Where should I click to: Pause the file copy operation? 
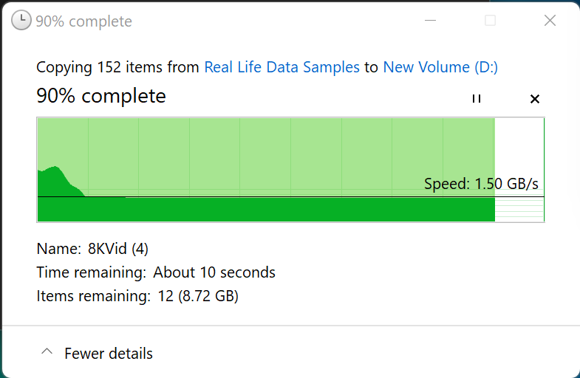pyautogui.click(x=477, y=98)
